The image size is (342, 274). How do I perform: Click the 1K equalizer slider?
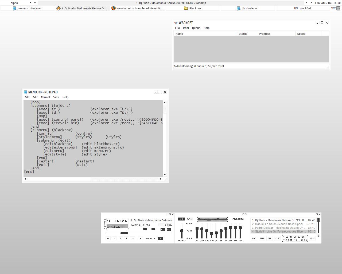pyautogui.click(x=216, y=233)
